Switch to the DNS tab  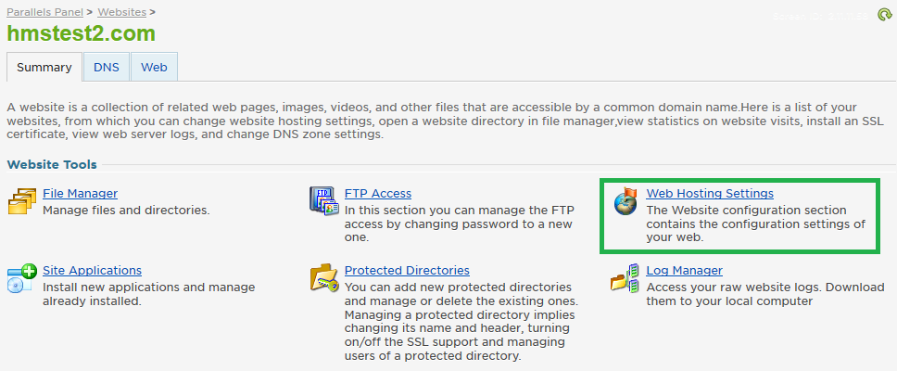coord(107,67)
